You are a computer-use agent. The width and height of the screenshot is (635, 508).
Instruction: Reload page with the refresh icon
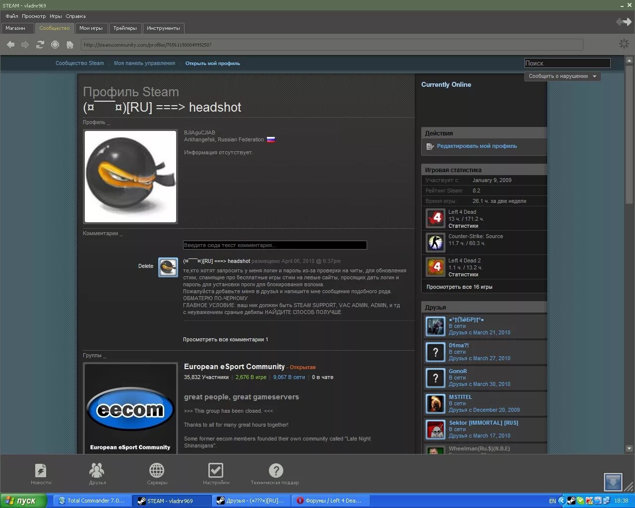(x=40, y=45)
